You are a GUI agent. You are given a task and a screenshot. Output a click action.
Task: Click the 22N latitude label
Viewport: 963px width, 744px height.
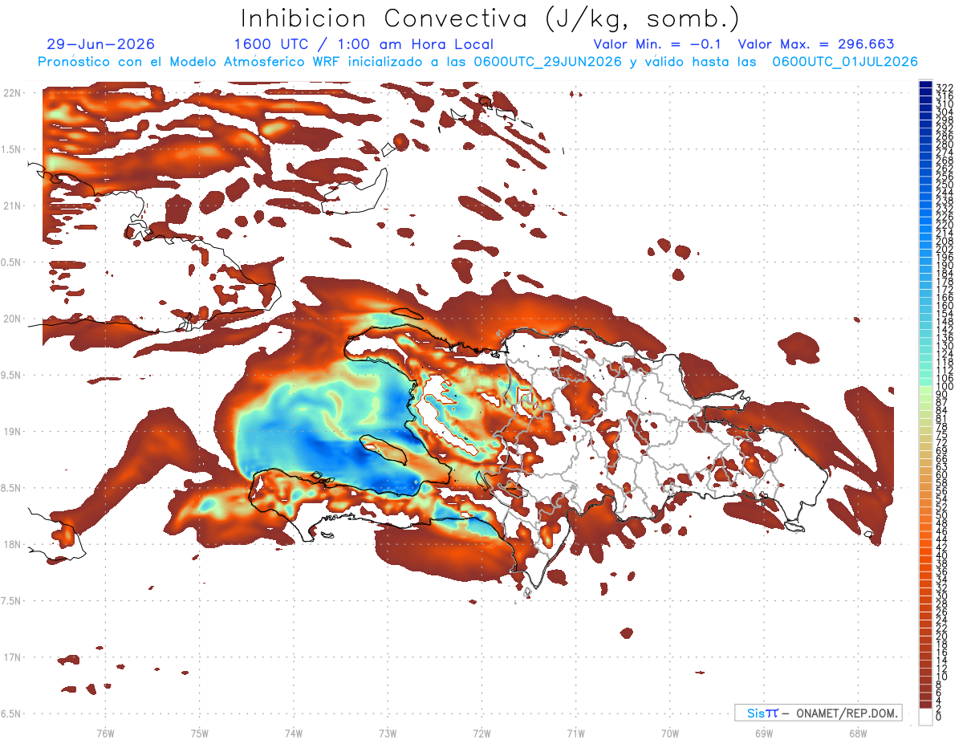point(12,93)
